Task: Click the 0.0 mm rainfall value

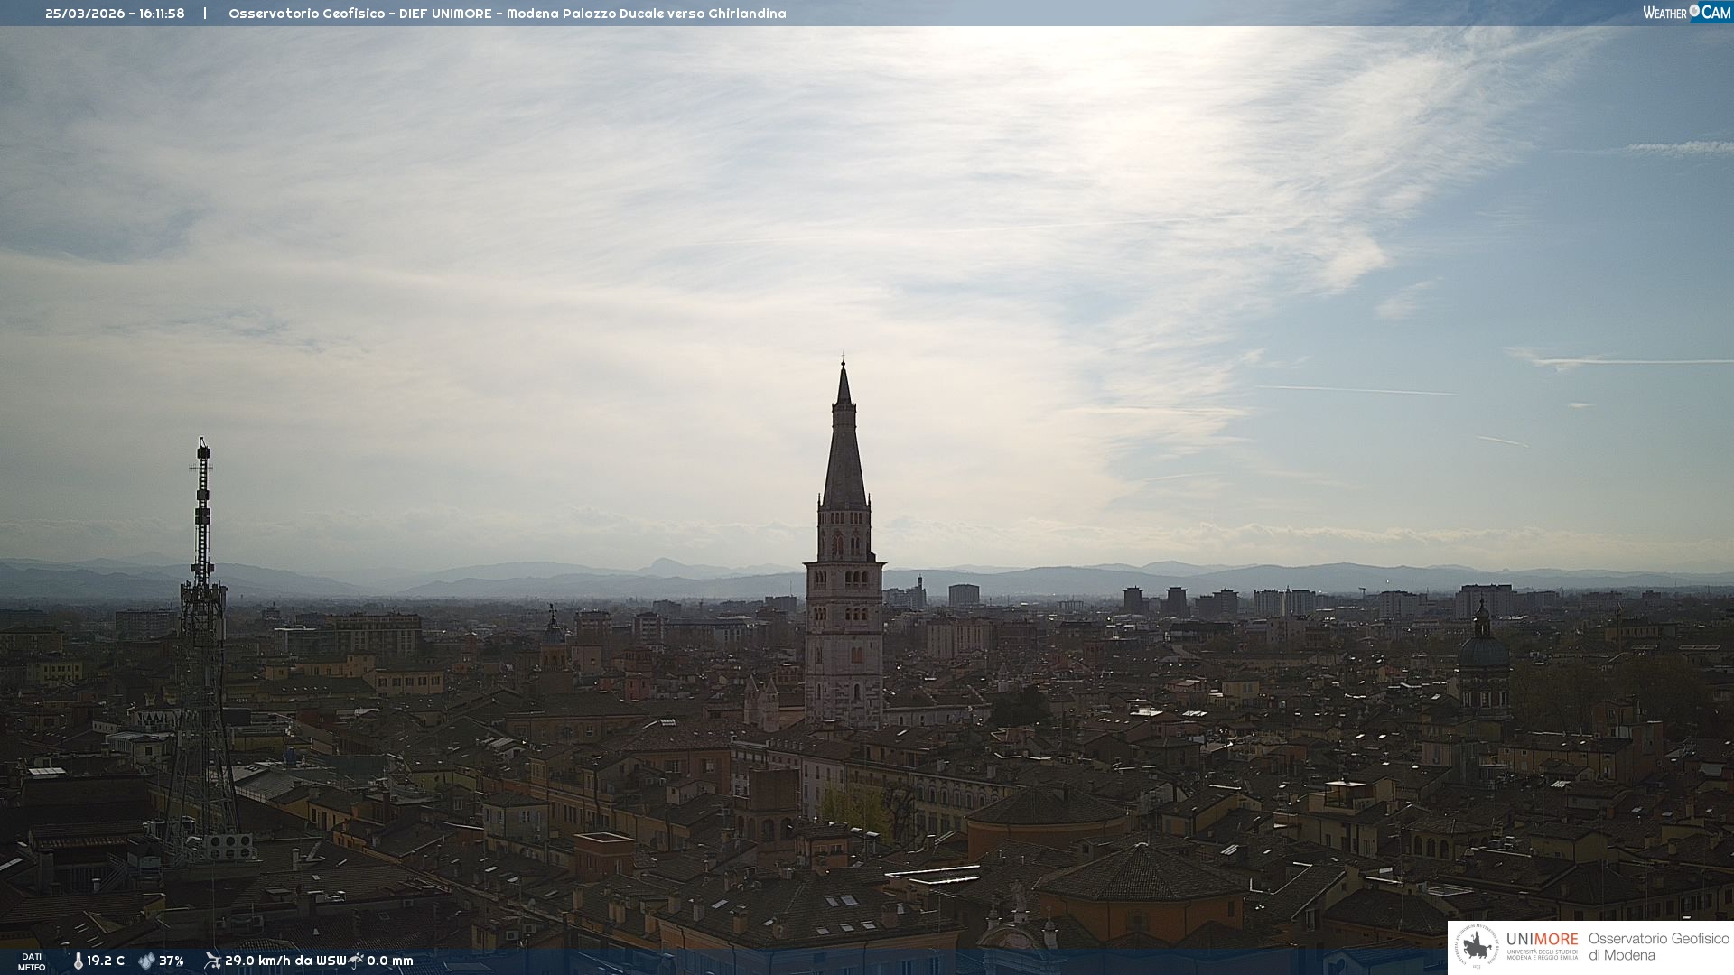Action: (390, 961)
